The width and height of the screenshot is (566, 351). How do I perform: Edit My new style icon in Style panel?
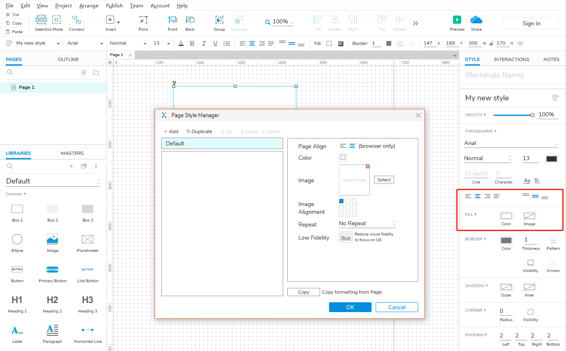tap(555, 97)
